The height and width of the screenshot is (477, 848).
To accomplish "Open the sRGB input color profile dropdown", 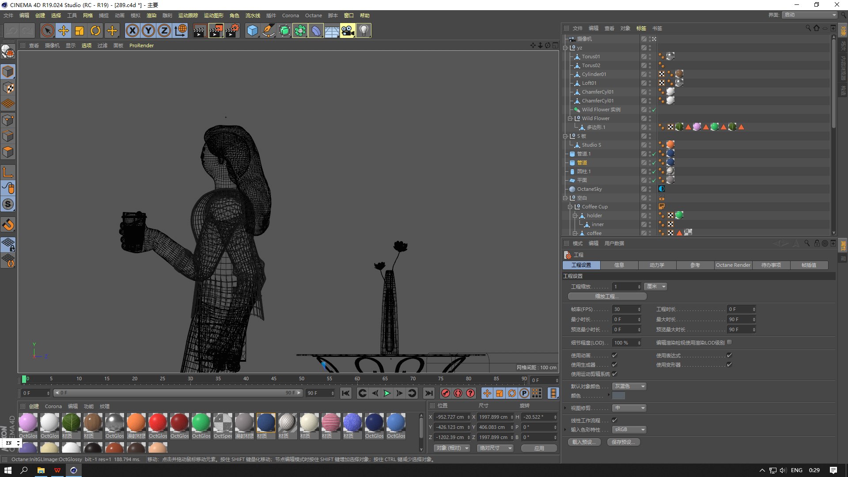I will [x=629, y=429].
